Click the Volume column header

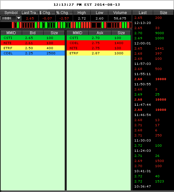(x=120, y=12)
